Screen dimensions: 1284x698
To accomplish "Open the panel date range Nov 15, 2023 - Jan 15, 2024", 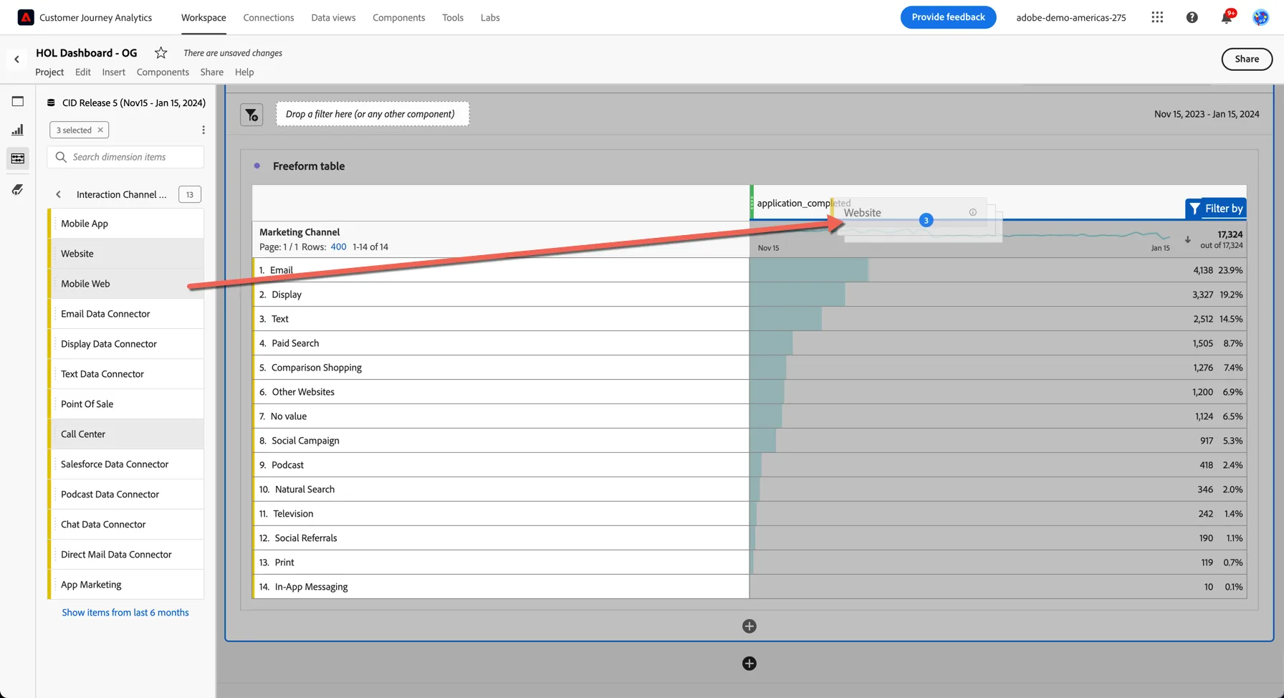I will coord(1207,114).
